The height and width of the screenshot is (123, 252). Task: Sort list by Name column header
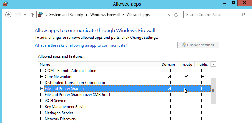click(99, 65)
